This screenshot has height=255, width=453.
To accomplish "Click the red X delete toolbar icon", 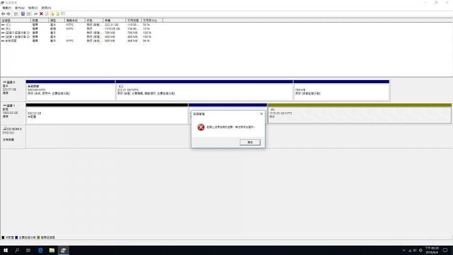I will [42, 14].
